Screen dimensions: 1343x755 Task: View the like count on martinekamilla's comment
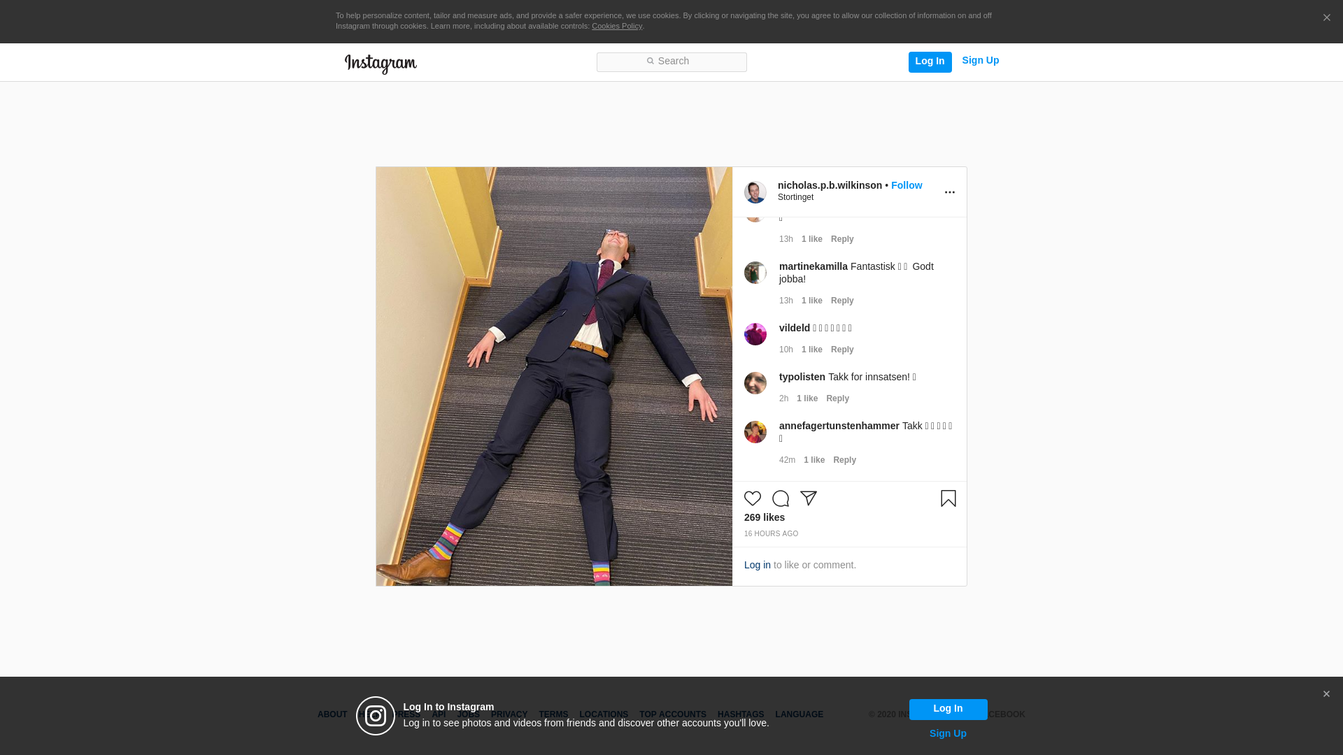pos(811,301)
